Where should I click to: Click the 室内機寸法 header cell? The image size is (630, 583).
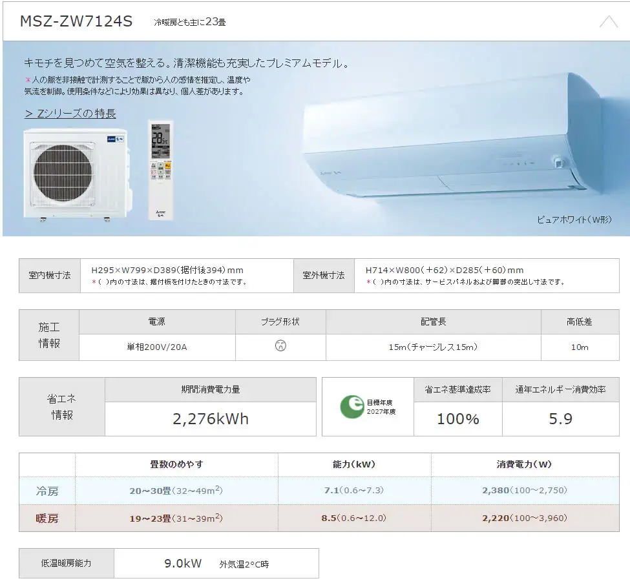[x=50, y=276]
